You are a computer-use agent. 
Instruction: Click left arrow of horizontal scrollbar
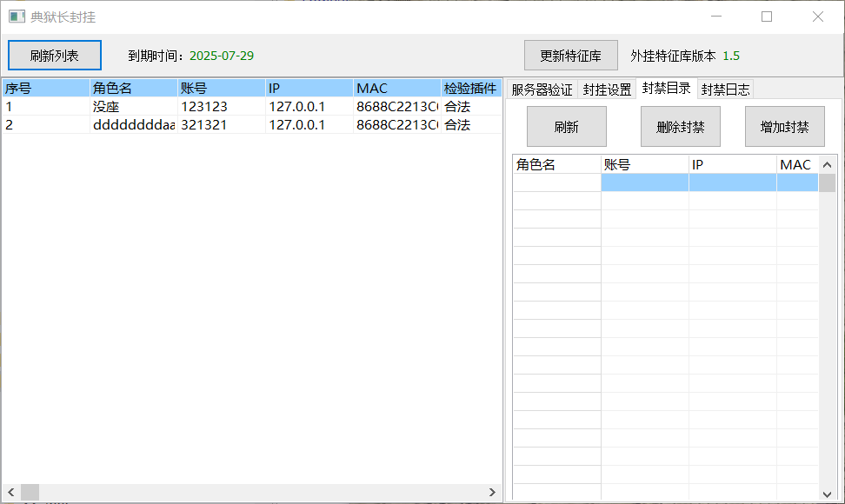(9, 492)
